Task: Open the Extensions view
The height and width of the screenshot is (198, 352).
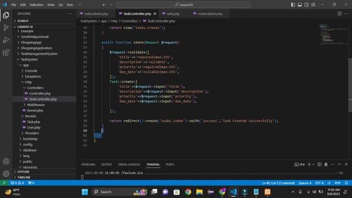Action: tap(6, 53)
